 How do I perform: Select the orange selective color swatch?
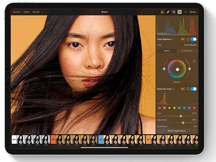(x=164, y=108)
